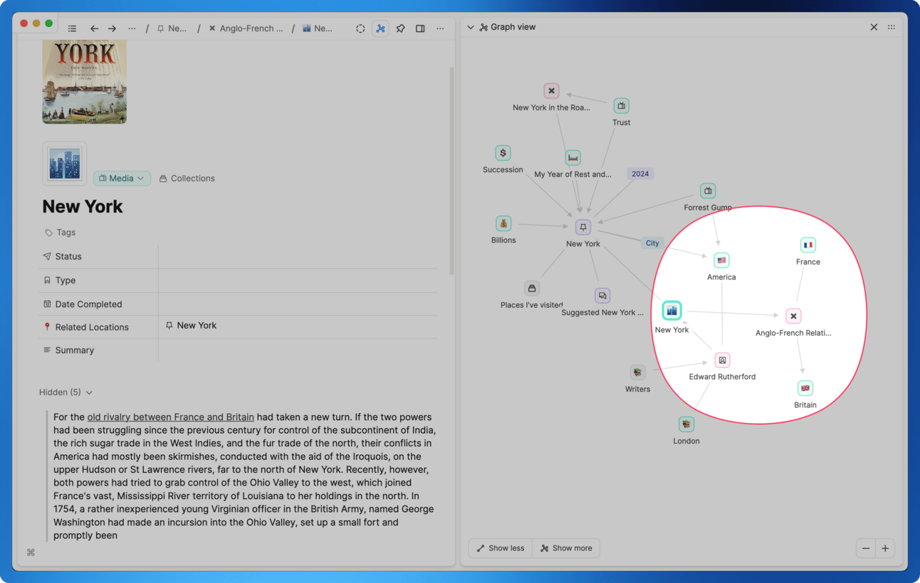Select the Britain flag node
The height and width of the screenshot is (583, 920).
[805, 389]
